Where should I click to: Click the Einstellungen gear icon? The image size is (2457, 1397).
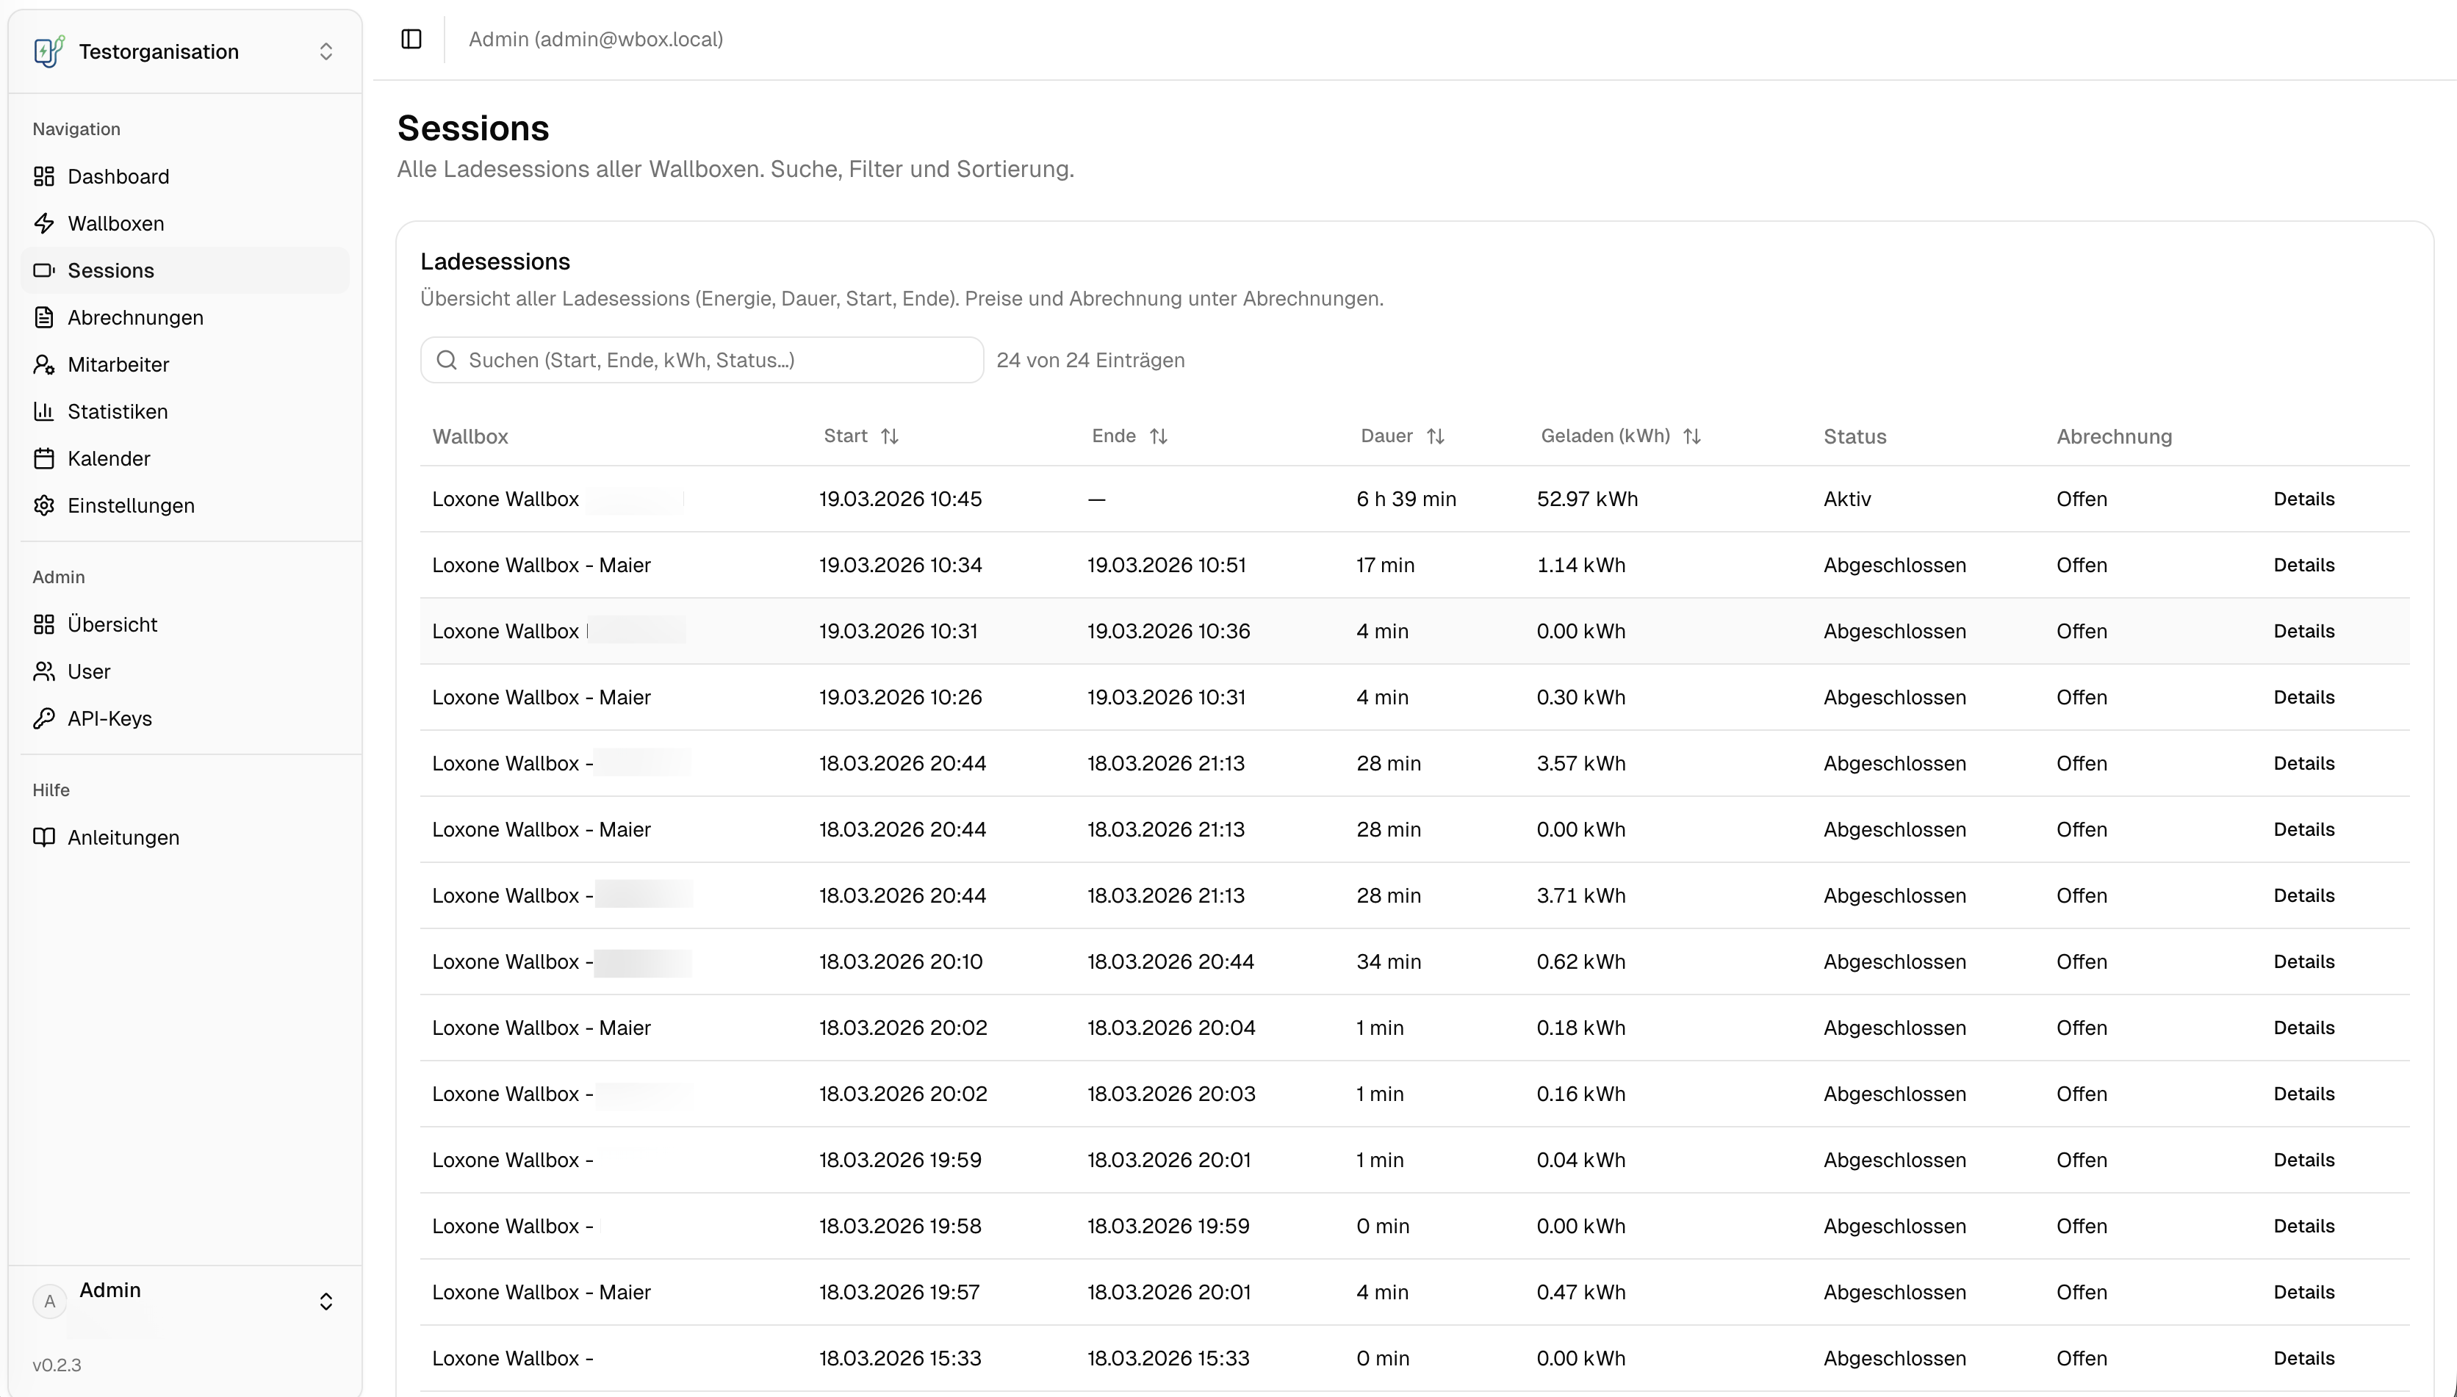[x=44, y=505]
